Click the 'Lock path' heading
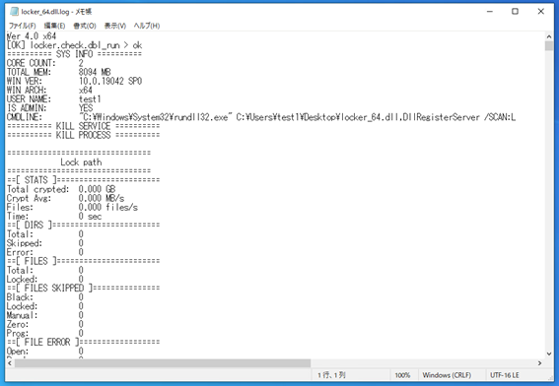The width and height of the screenshot is (559, 386). click(81, 162)
